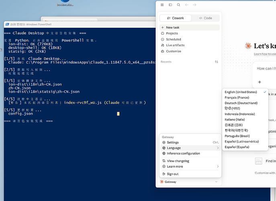Open the hamburger menu icon in Claude
The height and width of the screenshot is (201, 276).
coord(162,5)
